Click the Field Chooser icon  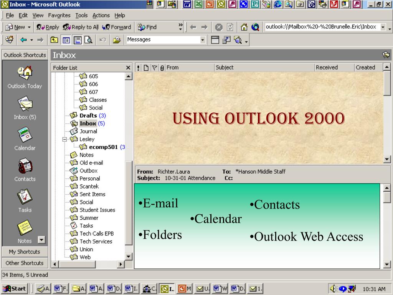[226, 40]
